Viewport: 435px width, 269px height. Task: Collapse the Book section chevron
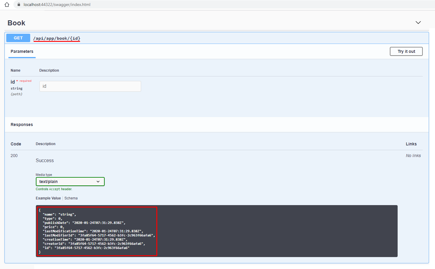[418, 23]
